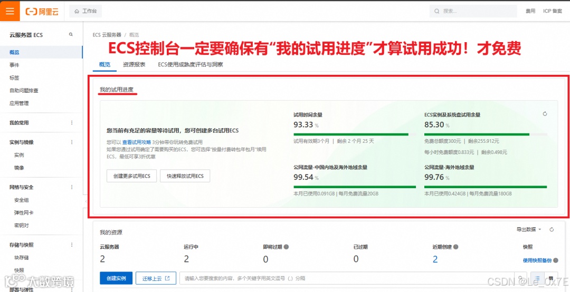This screenshot has height=292, width=570.
Task: Select 概览 in the left sidebar
Action: (42, 52)
